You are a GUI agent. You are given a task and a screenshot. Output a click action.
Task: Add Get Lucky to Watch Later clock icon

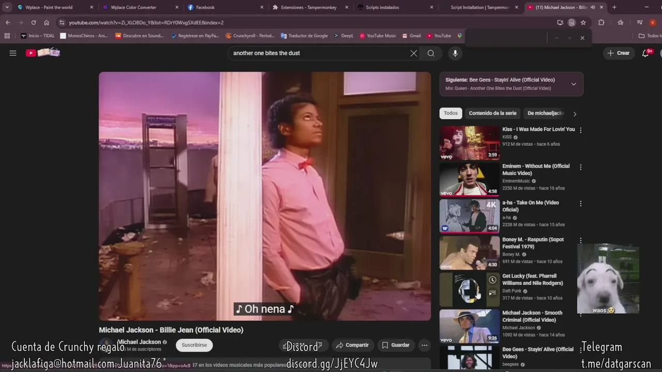click(x=492, y=280)
